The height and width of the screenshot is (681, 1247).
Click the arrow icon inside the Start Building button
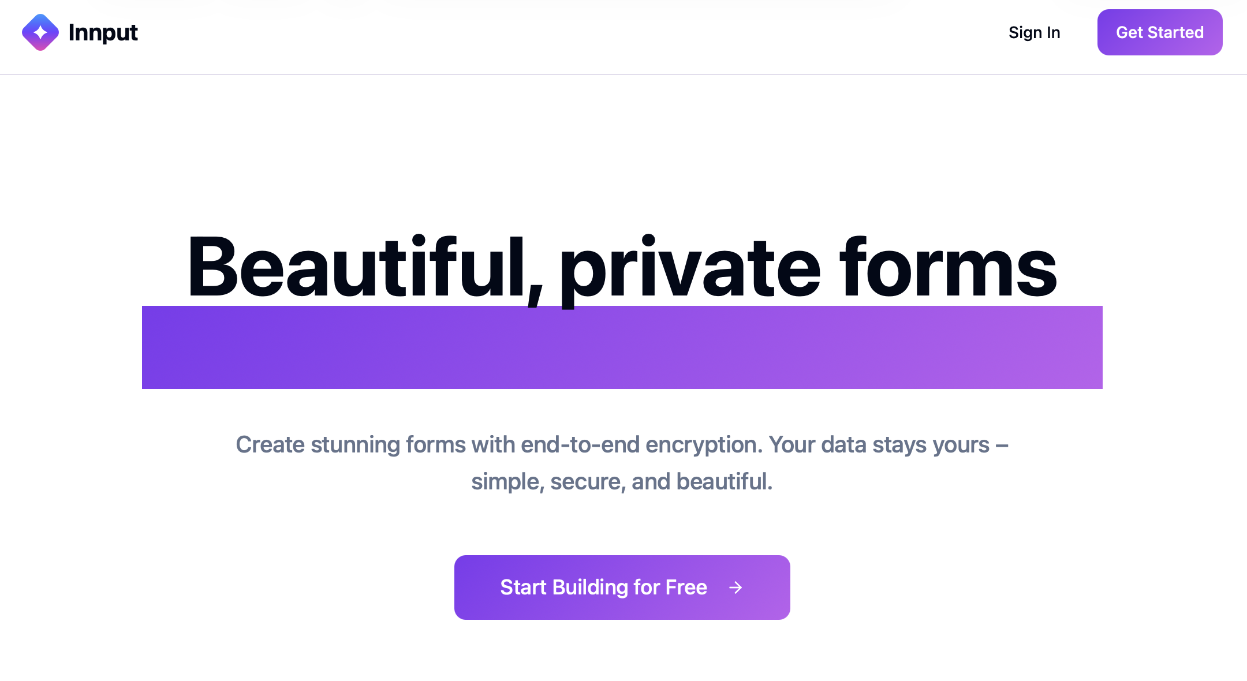pyautogui.click(x=734, y=588)
